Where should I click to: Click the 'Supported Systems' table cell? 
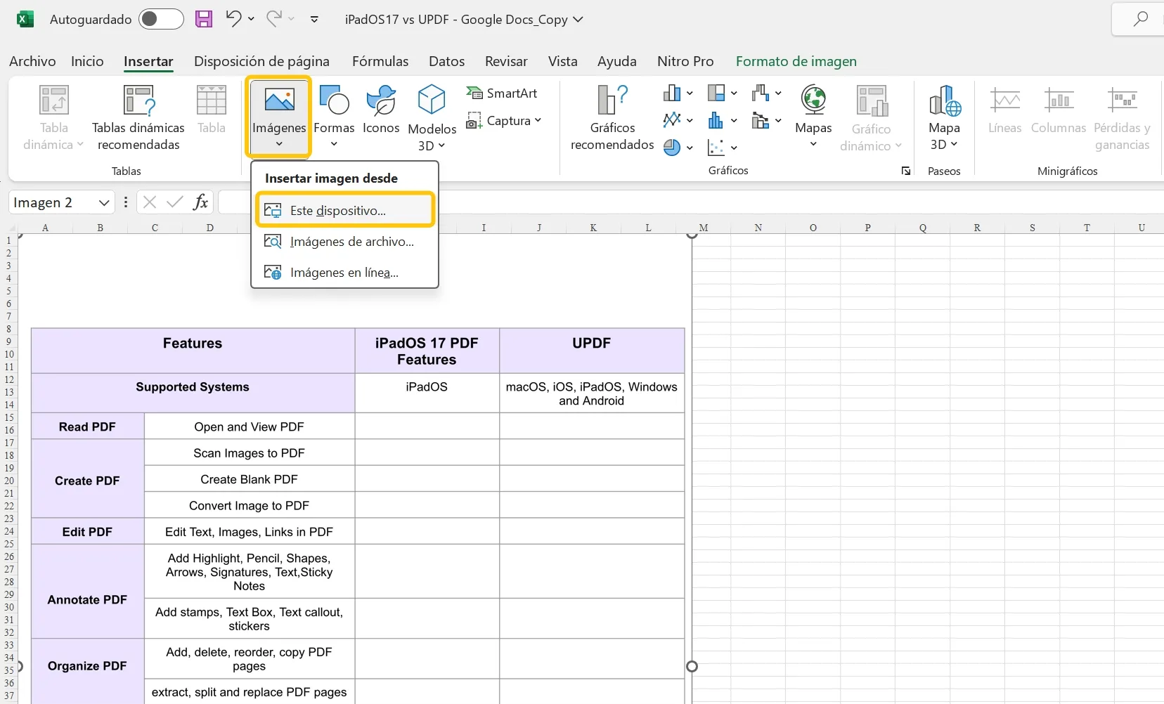click(193, 393)
